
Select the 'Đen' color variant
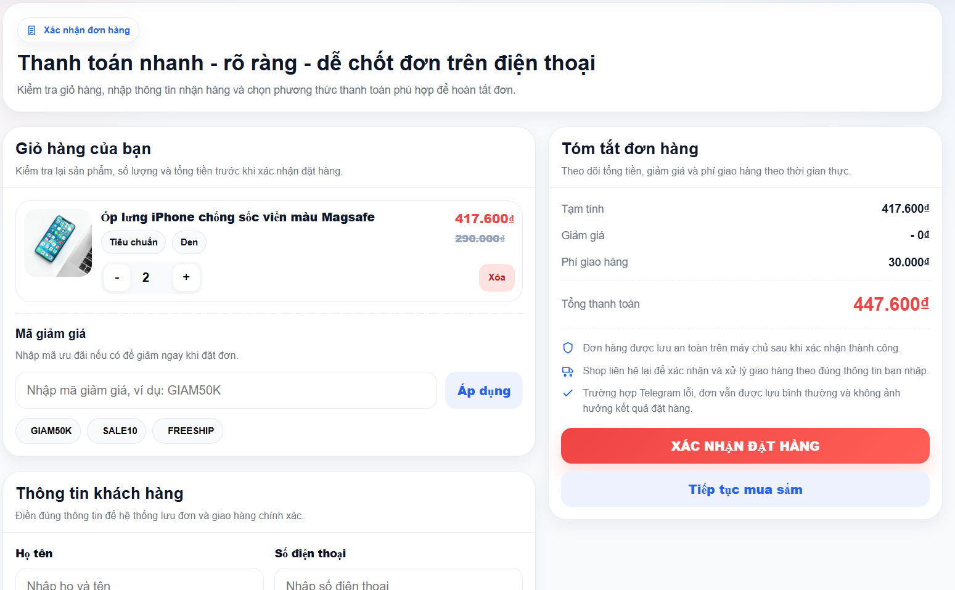tap(189, 242)
